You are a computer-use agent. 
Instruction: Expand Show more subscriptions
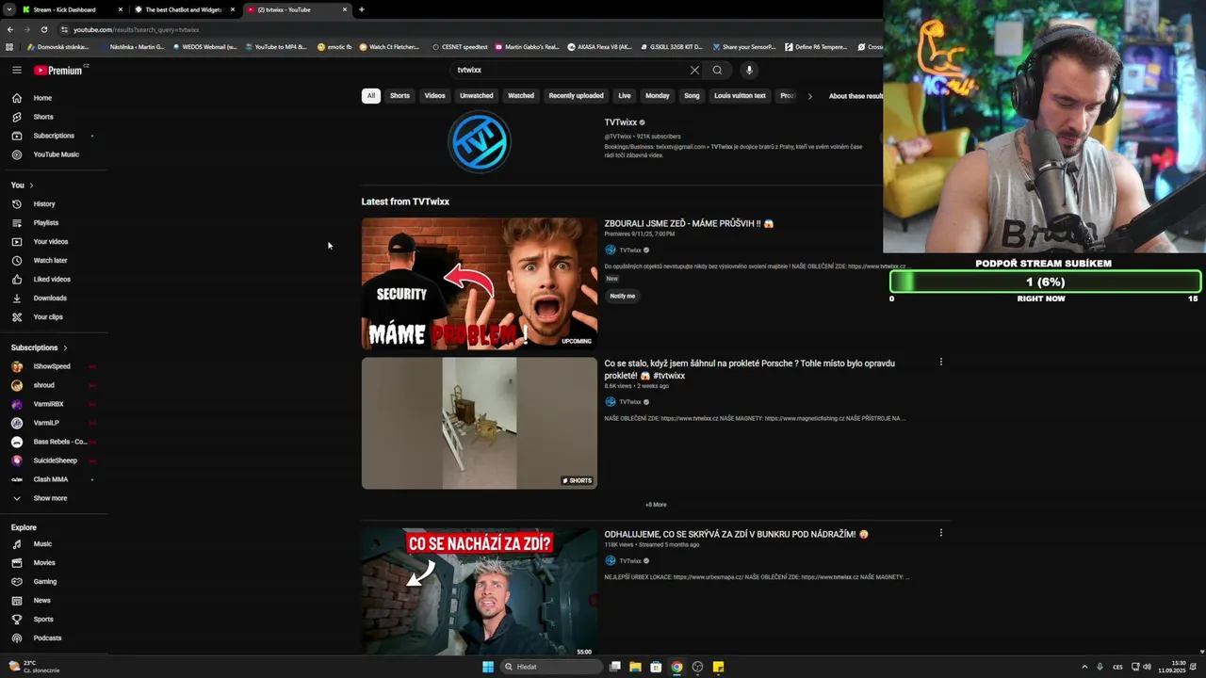click(50, 498)
